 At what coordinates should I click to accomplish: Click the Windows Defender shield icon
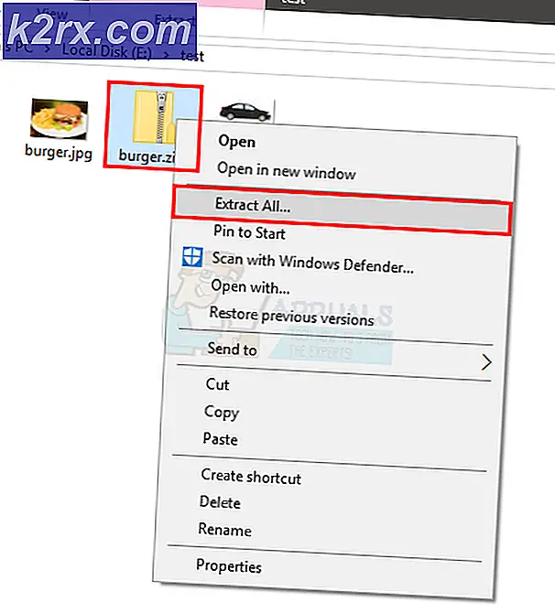(x=192, y=257)
